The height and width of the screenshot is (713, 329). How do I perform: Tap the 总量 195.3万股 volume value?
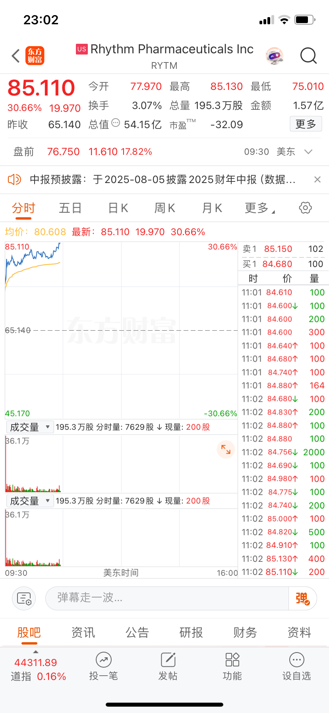coord(219,106)
